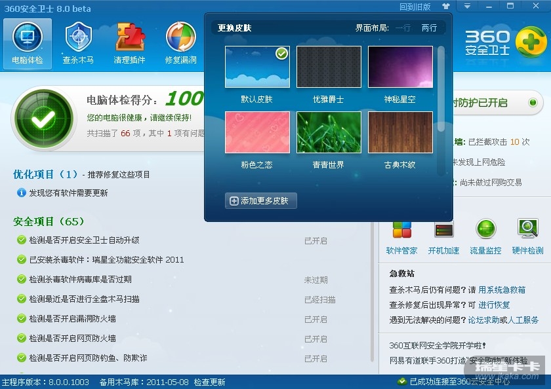Click the 安全项目（65）heading

[49, 221]
